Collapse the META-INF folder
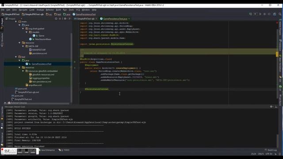Viewport: 283px width, 159px height. coord(23,46)
